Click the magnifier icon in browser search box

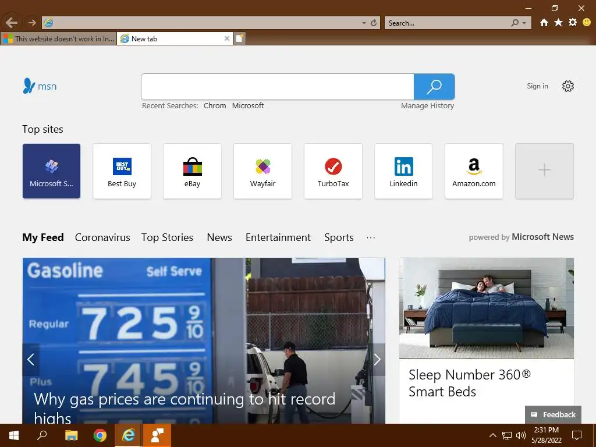click(x=515, y=23)
